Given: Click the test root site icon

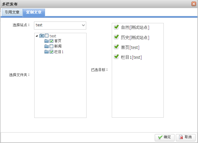Looking at the screenshot, I should 41,36.
